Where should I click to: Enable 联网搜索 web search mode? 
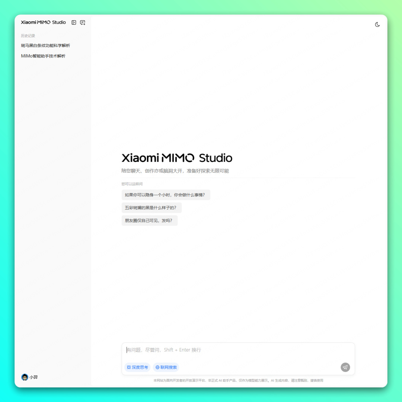pos(166,367)
